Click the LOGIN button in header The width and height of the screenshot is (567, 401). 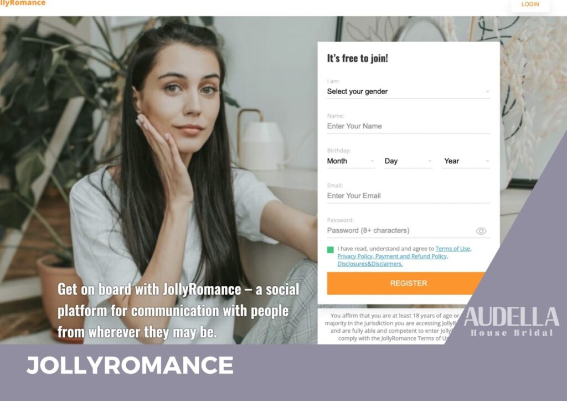click(530, 4)
